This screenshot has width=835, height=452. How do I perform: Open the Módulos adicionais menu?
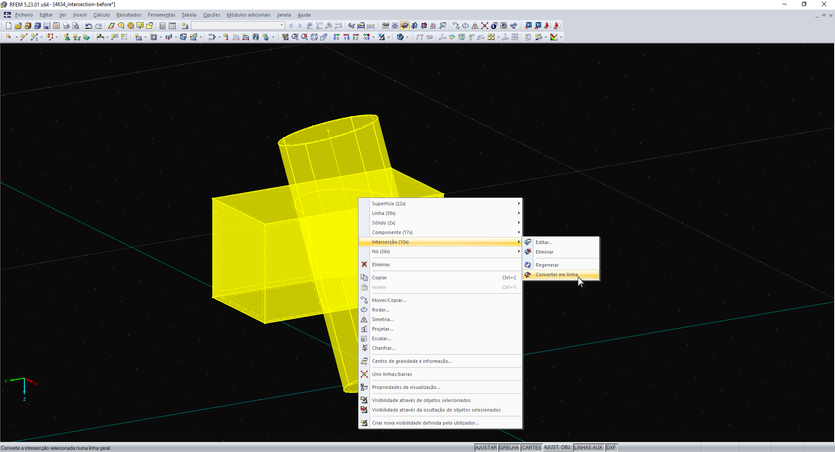[248, 15]
